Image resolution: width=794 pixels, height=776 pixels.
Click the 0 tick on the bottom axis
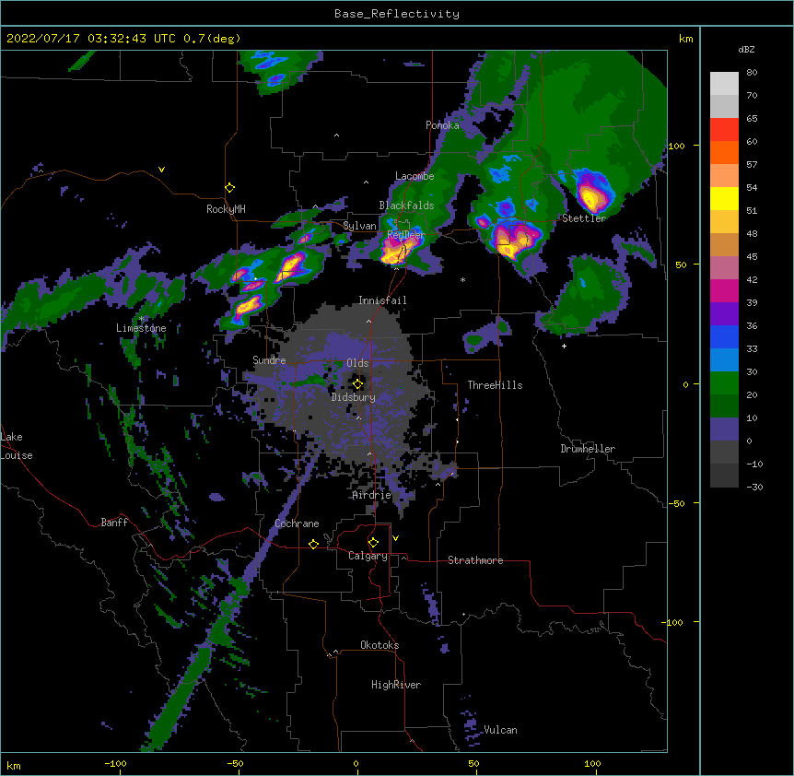pos(356,763)
